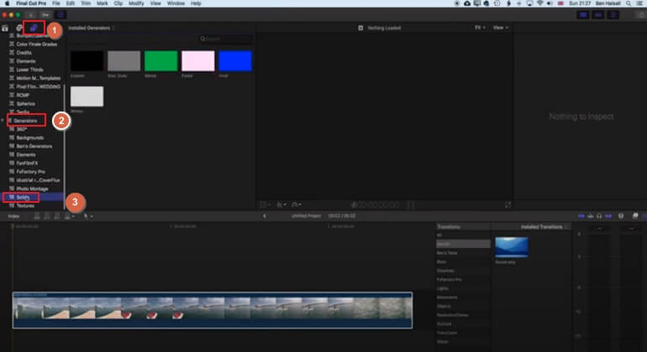Open the Photos and Audio sidebar icon

pos(19,28)
